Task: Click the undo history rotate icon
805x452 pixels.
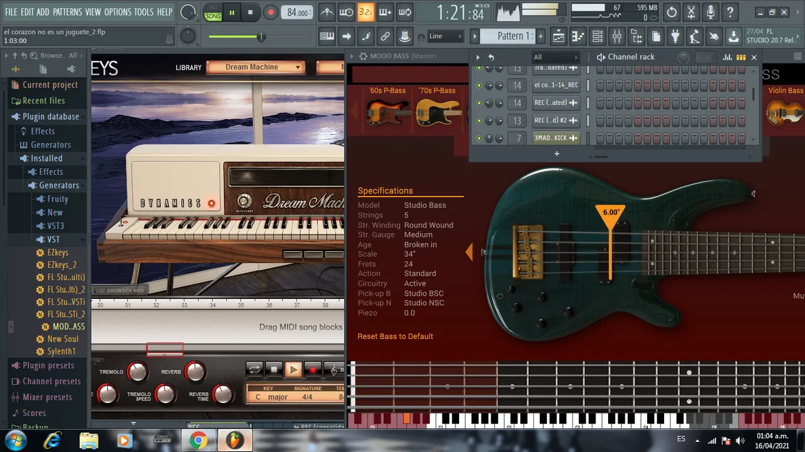Action: tap(672, 12)
